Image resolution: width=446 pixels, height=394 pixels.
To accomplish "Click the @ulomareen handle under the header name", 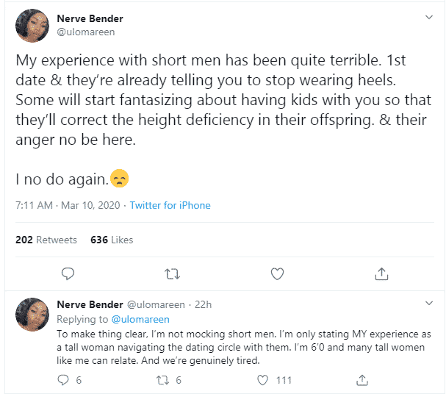I will tap(86, 32).
